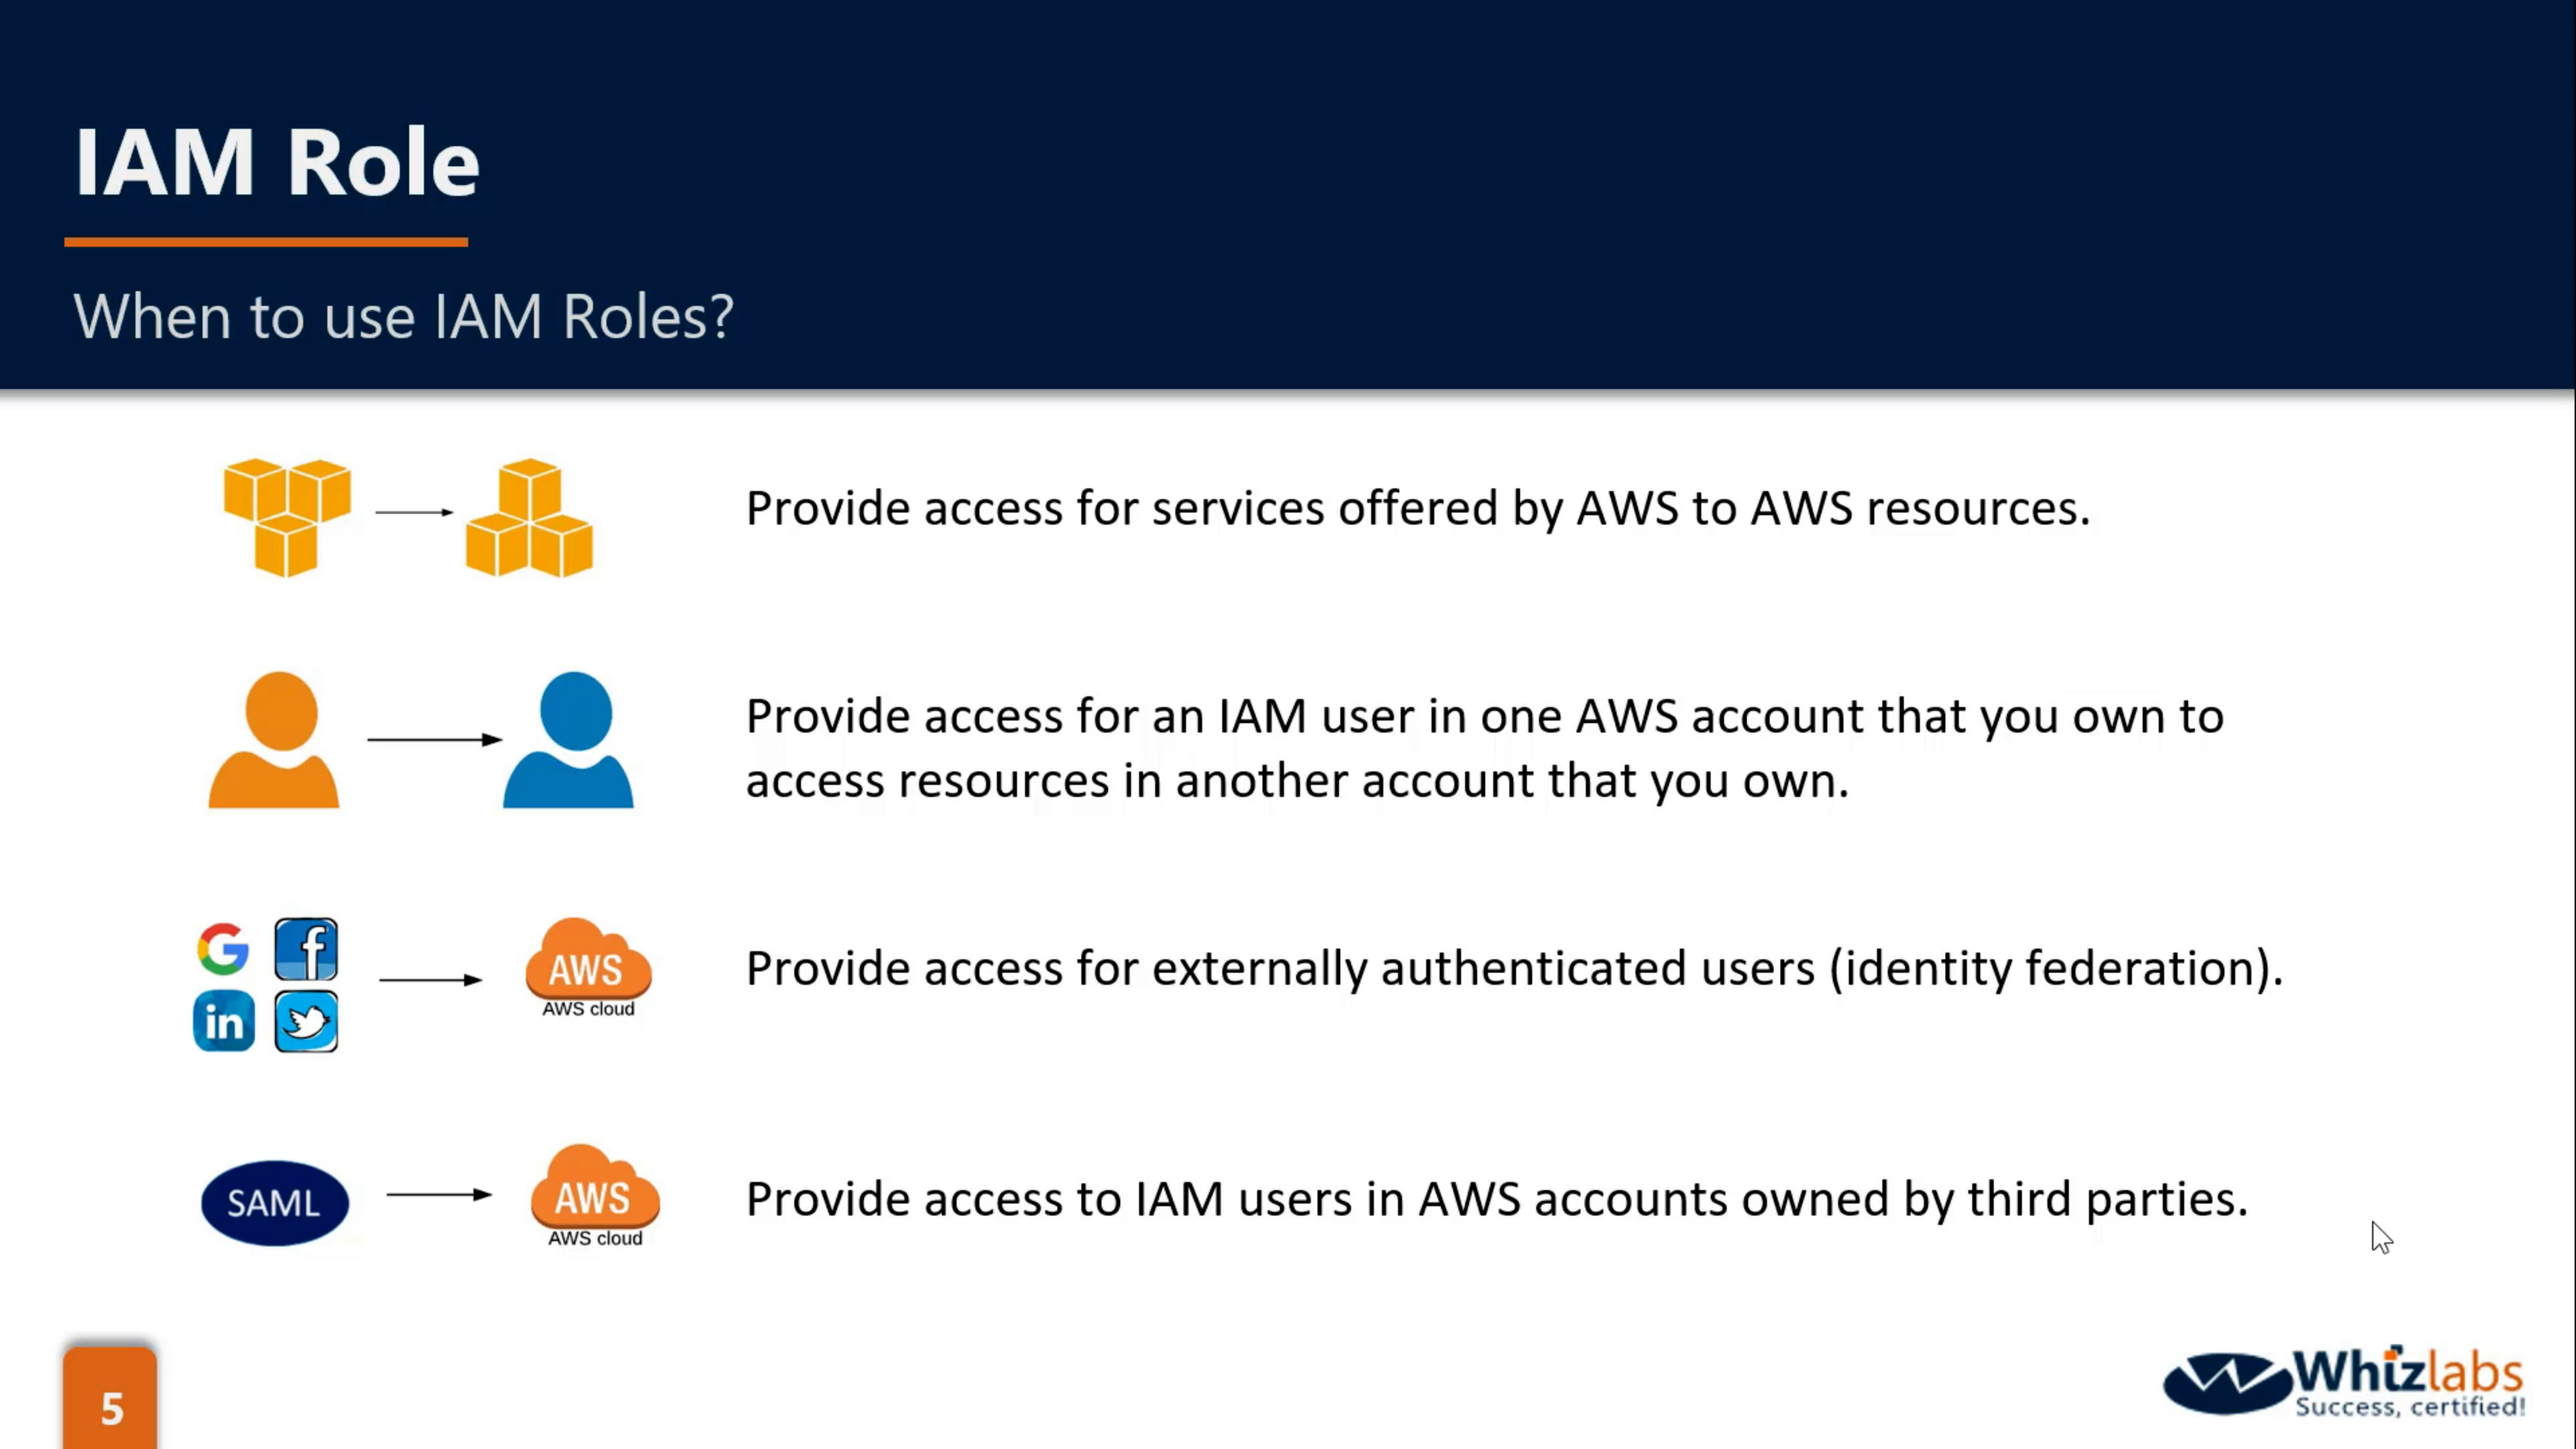Click the orange underline beneath the title

coord(266,242)
